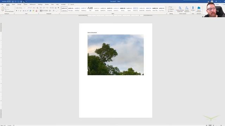
Task: Apply the yellow text highlight color
Action: point(33,11)
